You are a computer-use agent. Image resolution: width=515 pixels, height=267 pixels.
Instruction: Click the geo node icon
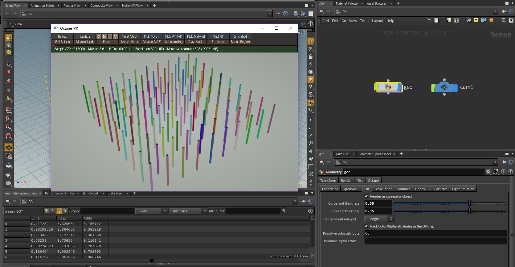click(388, 87)
